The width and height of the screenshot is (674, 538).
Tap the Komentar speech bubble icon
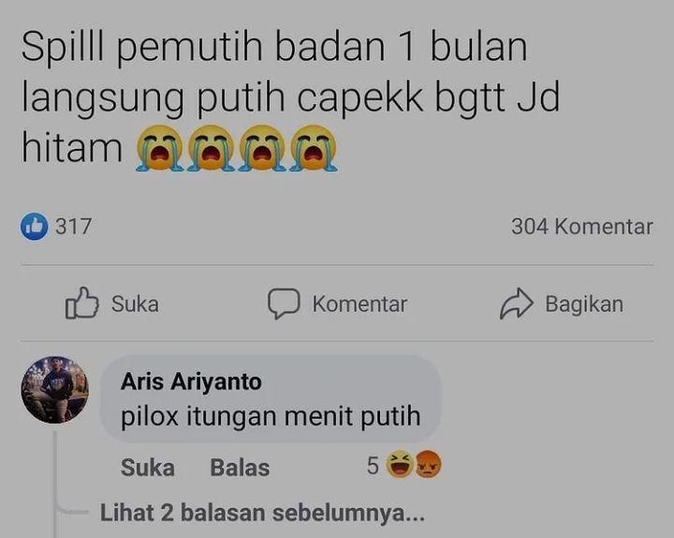(x=284, y=304)
